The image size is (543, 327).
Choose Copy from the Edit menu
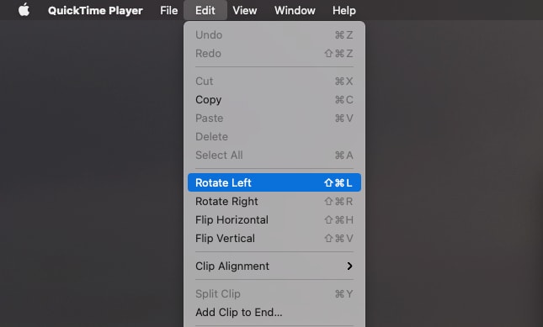274,99
